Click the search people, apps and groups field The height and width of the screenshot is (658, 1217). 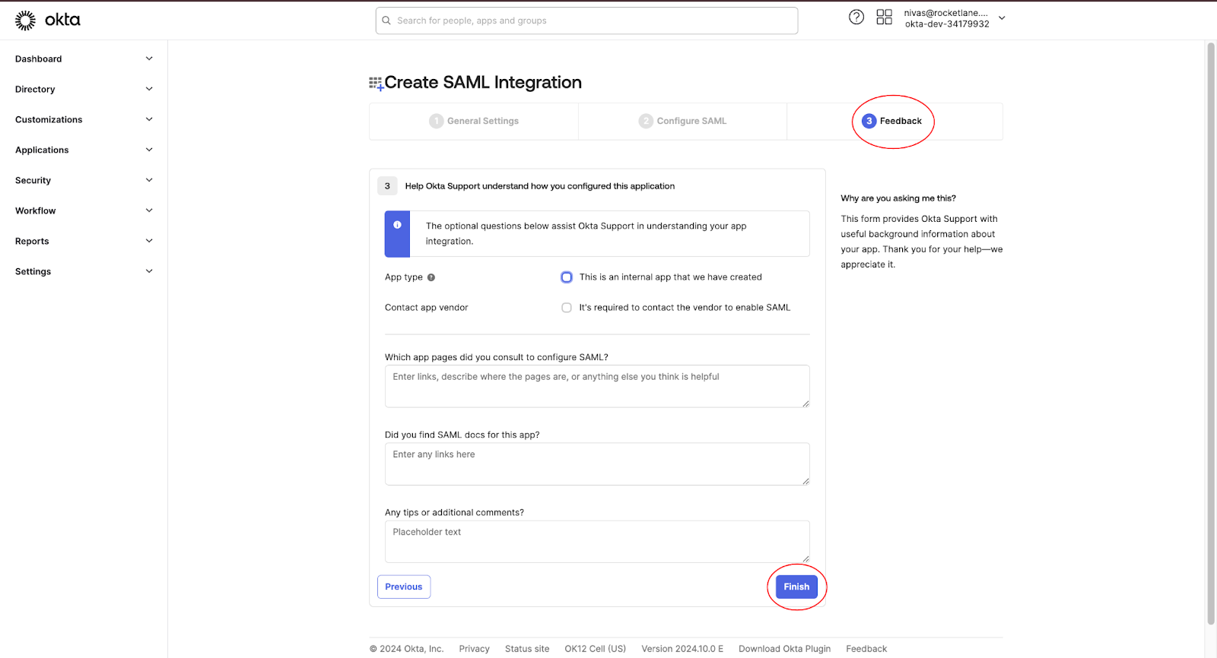pyautogui.click(x=586, y=21)
